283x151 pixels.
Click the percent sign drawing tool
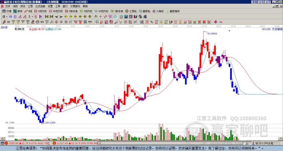click(152, 22)
